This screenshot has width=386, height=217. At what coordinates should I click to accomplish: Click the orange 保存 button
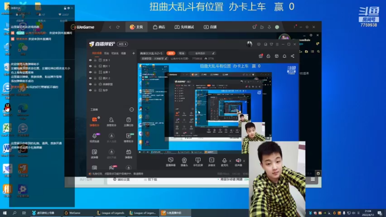click(x=171, y=53)
